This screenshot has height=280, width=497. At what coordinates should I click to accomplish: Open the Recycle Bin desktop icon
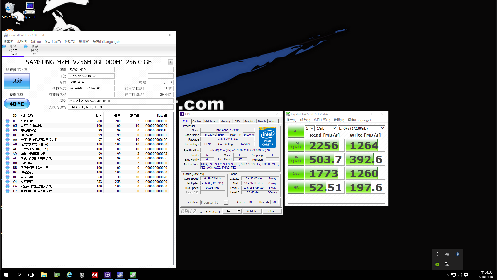coord(10,10)
